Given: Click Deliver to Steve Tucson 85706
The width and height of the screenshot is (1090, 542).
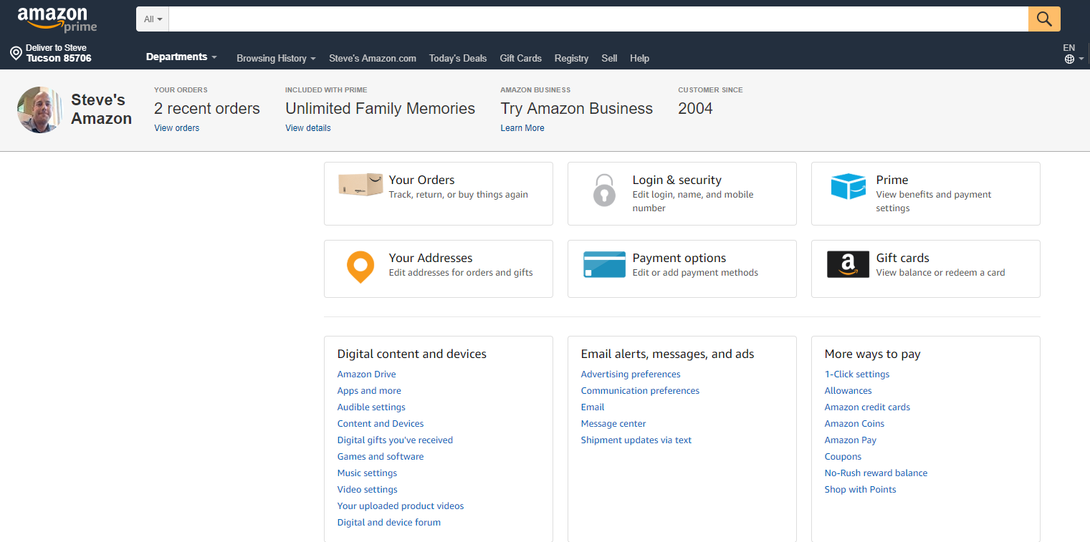Looking at the screenshot, I should tap(51, 54).
